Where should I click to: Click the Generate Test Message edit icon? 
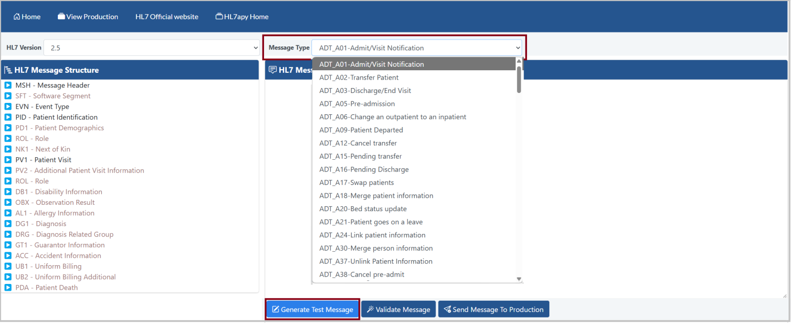pos(275,310)
